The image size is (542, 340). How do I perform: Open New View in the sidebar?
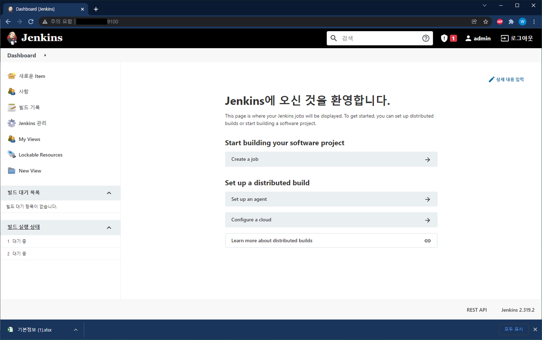point(30,170)
